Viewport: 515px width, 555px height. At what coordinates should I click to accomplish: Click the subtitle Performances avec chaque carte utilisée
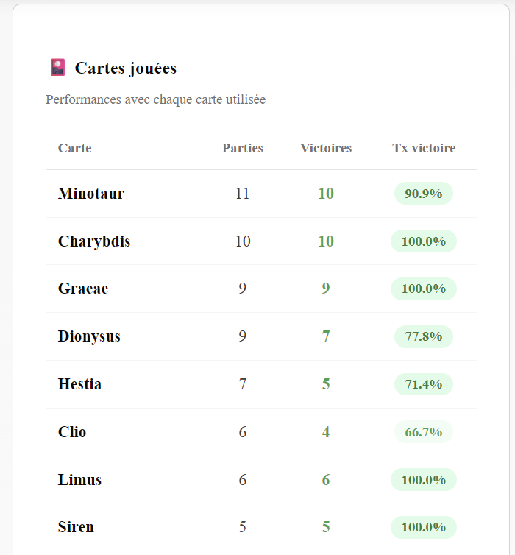[155, 99]
